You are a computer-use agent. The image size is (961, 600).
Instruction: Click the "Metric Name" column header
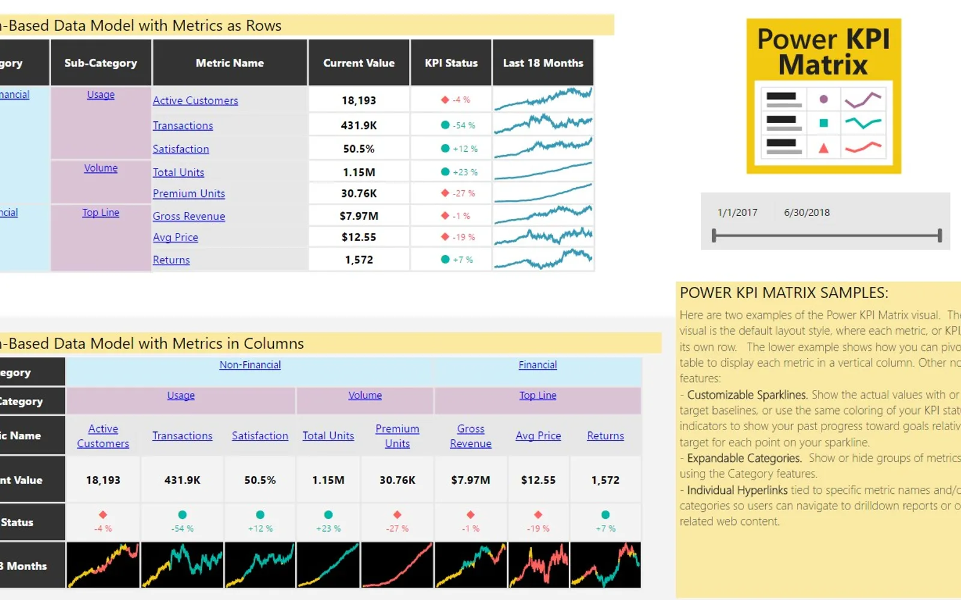(230, 63)
